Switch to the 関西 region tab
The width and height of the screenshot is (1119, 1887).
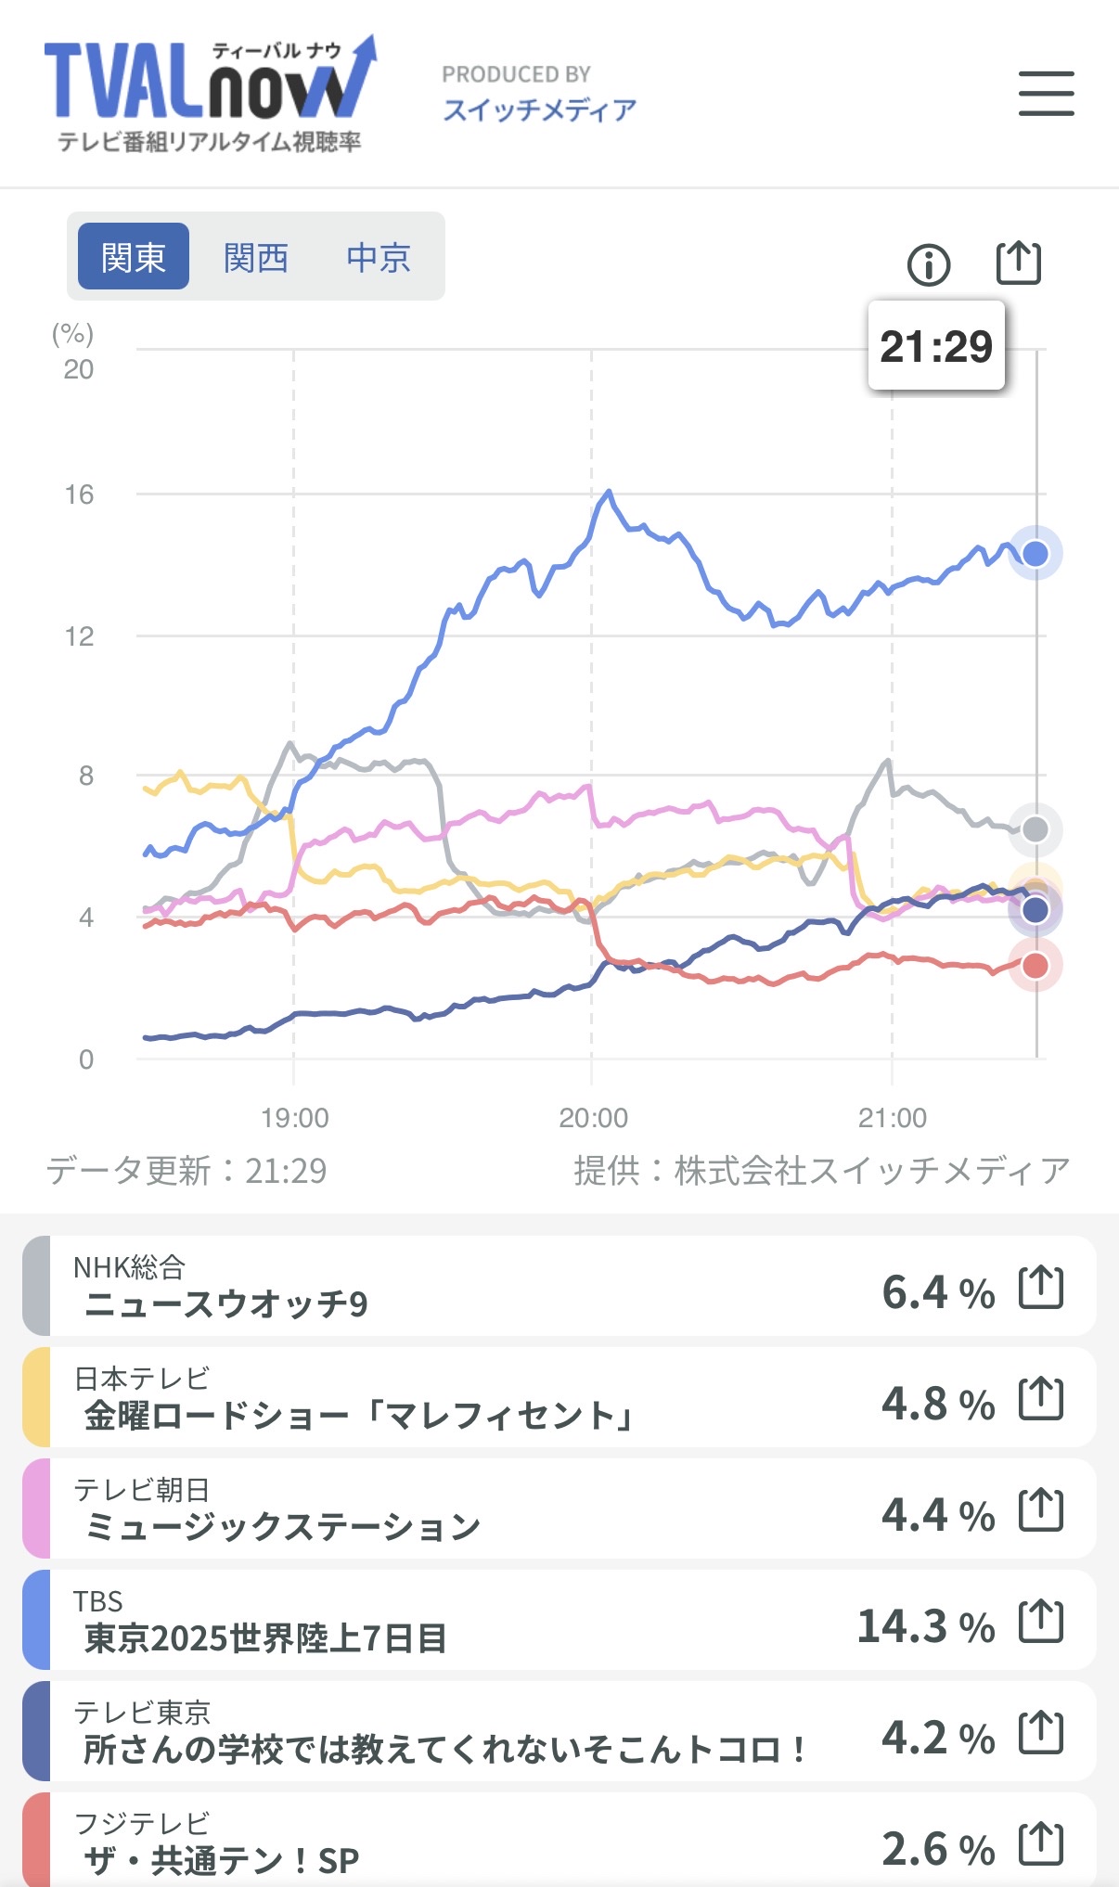point(256,257)
